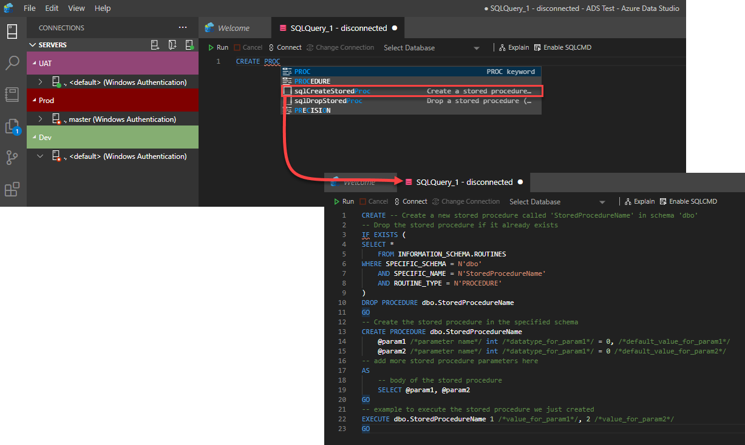Switch to the upper Welcome tab
The width and height of the screenshot is (745, 445).
[233, 28]
